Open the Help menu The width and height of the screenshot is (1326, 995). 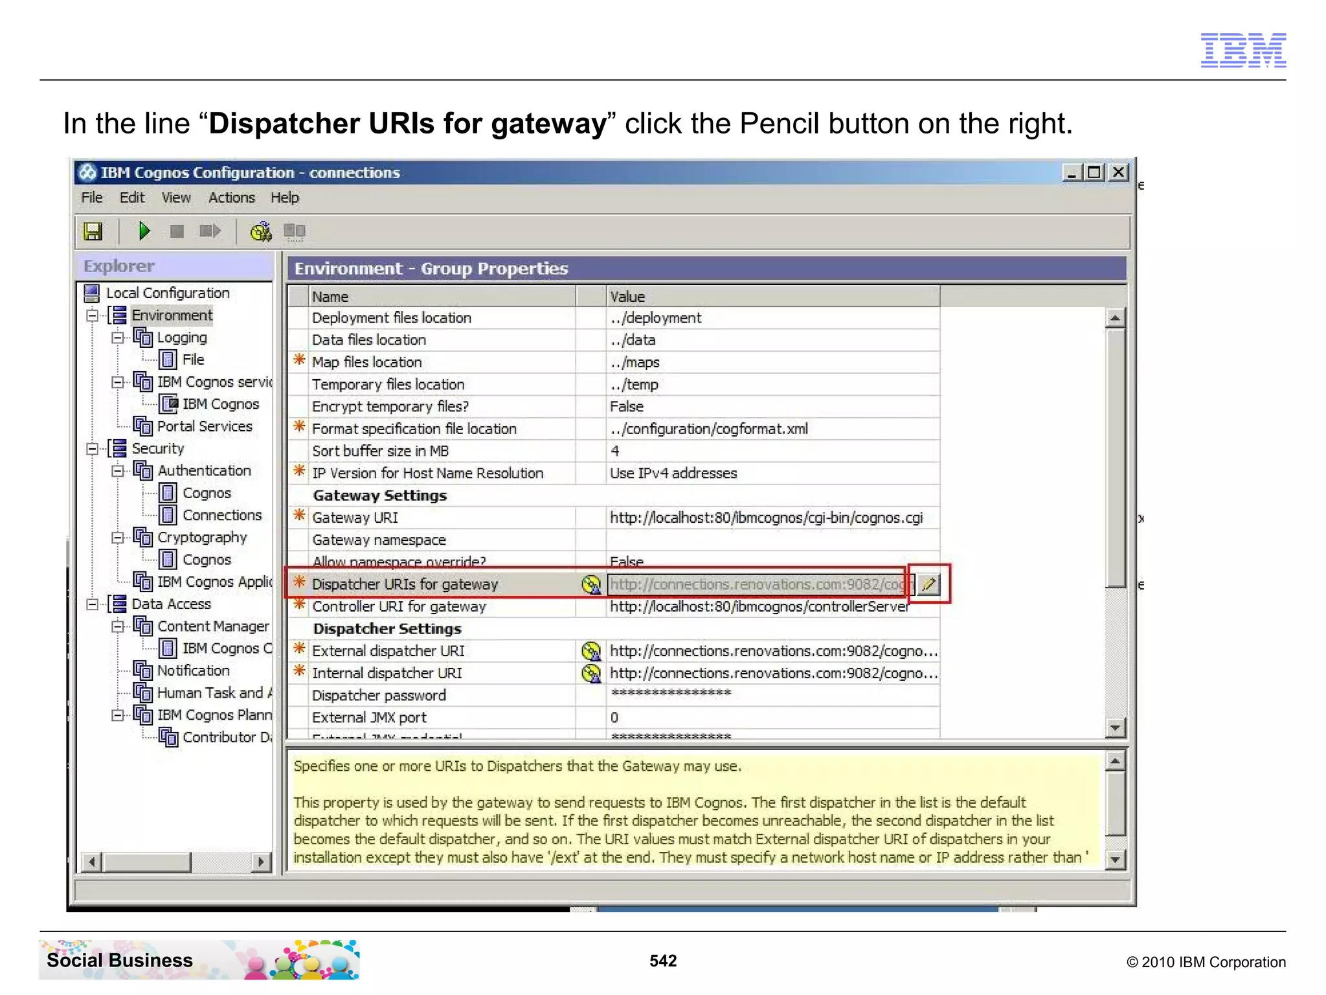pos(285,198)
